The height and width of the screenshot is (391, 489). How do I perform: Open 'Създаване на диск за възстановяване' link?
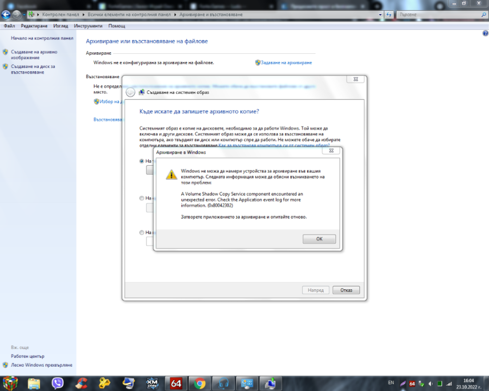(x=33, y=69)
